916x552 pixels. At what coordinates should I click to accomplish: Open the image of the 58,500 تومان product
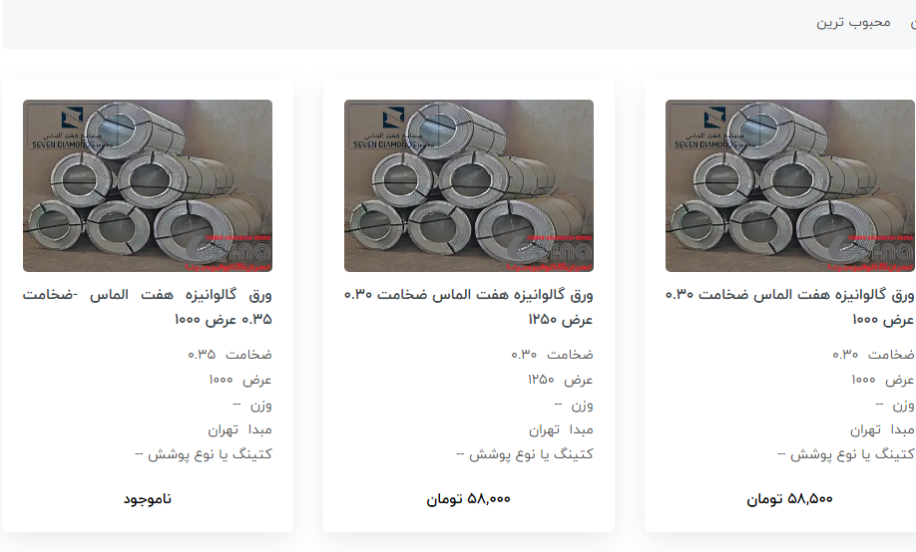[x=790, y=185]
